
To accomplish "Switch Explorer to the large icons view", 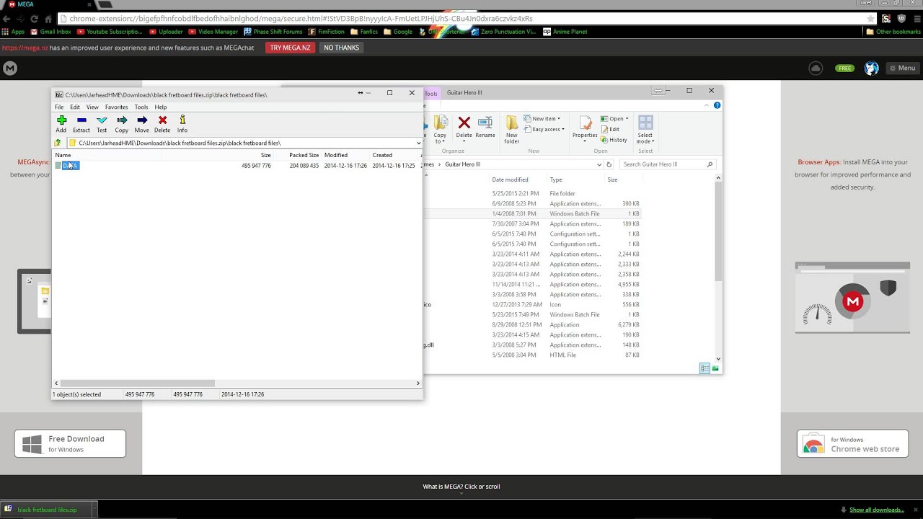I will 715,368.
